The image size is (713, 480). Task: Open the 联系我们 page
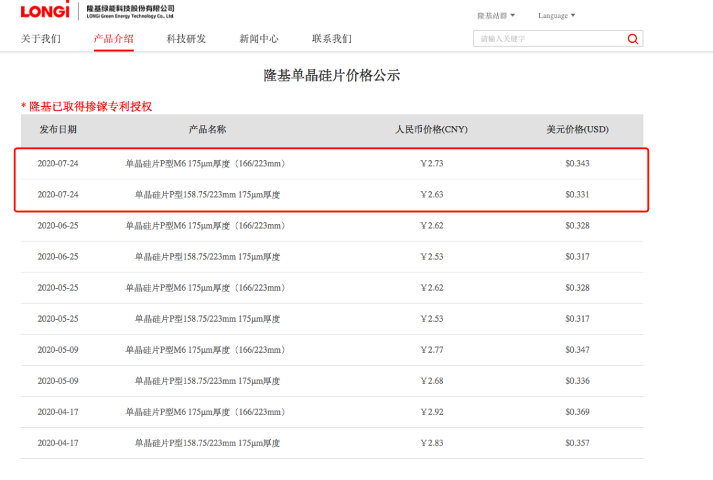(332, 39)
